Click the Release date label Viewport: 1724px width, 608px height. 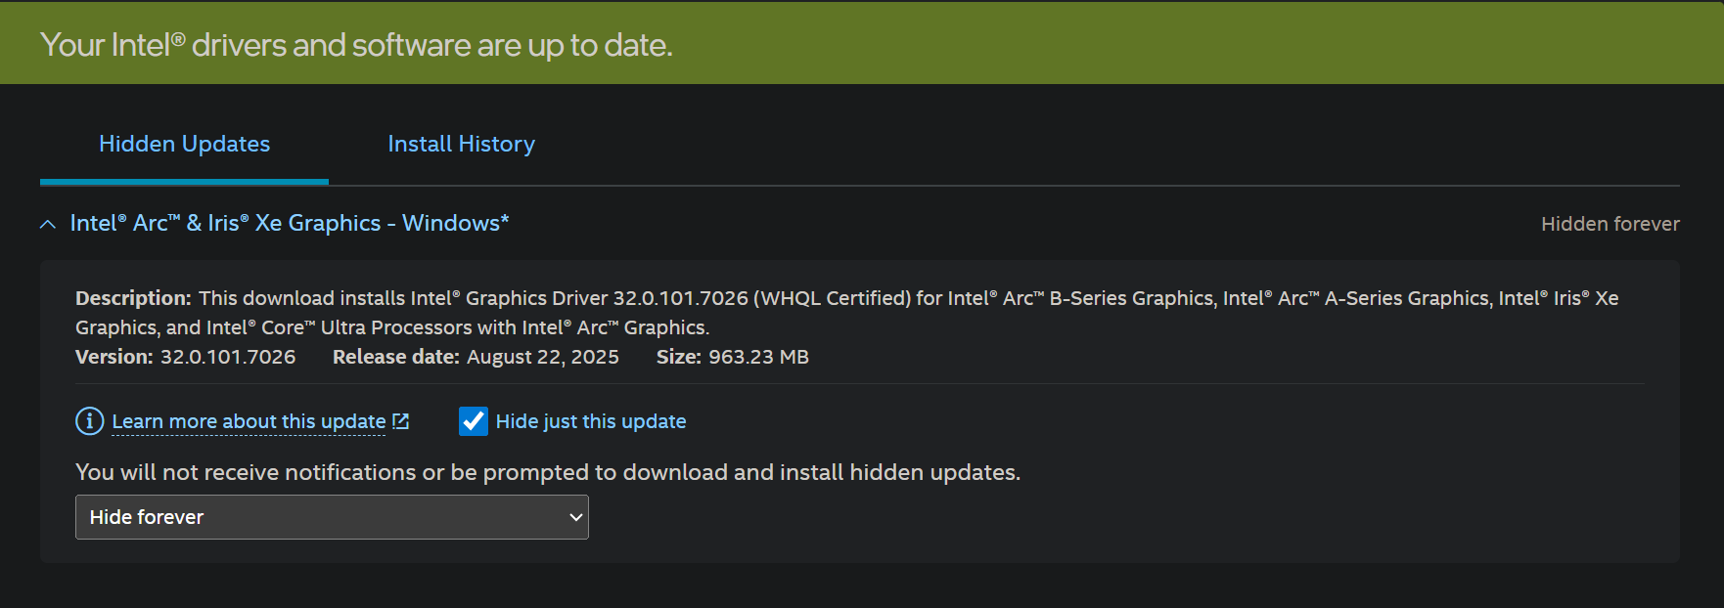[395, 357]
